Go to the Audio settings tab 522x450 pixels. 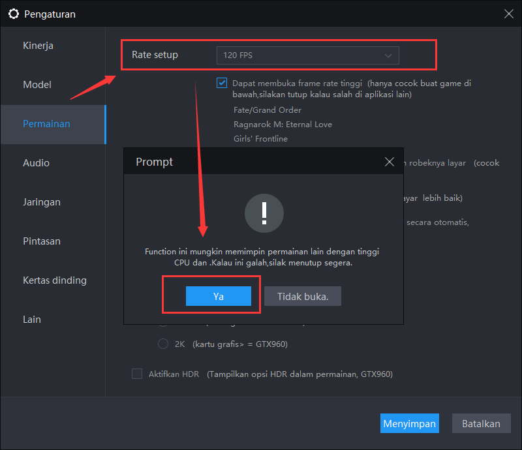pyautogui.click(x=36, y=163)
